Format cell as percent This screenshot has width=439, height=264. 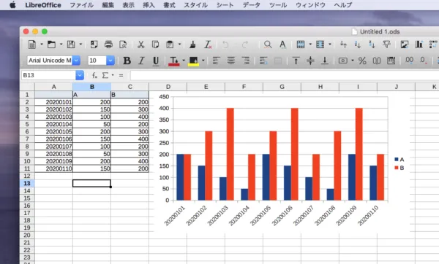point(362,61)
